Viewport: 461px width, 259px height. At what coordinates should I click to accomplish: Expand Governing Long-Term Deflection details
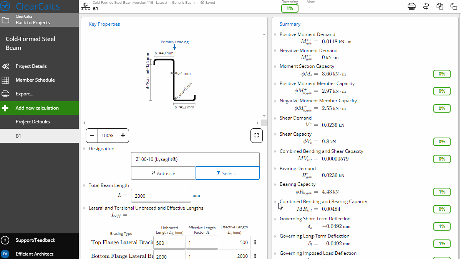click(x=275, y=236)
